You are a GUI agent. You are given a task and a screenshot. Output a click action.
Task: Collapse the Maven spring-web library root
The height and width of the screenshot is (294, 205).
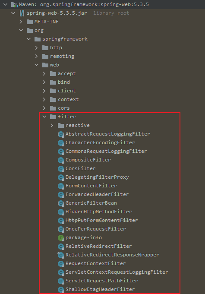6,4
